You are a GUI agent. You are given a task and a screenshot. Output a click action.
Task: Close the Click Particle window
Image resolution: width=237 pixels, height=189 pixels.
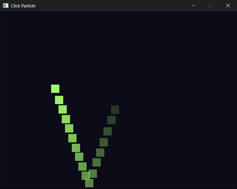(228, 6)
